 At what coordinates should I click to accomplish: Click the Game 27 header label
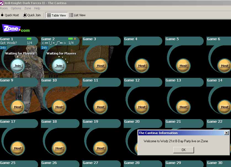click(91, 163)
